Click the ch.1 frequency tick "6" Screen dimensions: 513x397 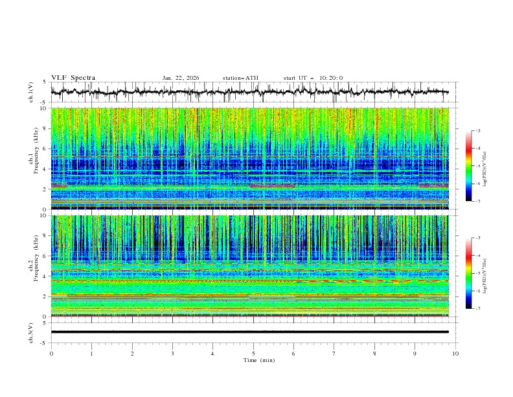pos(45,149)
